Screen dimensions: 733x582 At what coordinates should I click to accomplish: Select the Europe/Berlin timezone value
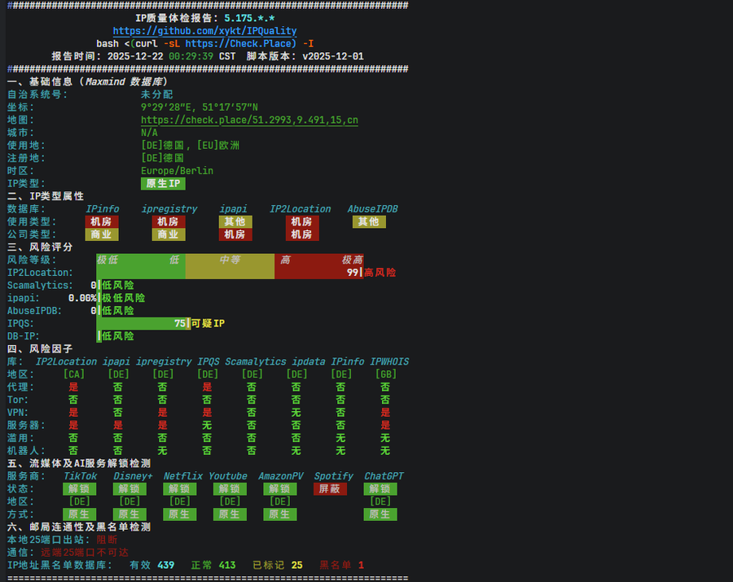(177, 171)
